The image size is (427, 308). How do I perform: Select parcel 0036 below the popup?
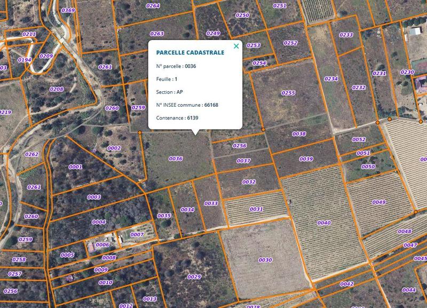pyautogui.click(x=176, y=158)
